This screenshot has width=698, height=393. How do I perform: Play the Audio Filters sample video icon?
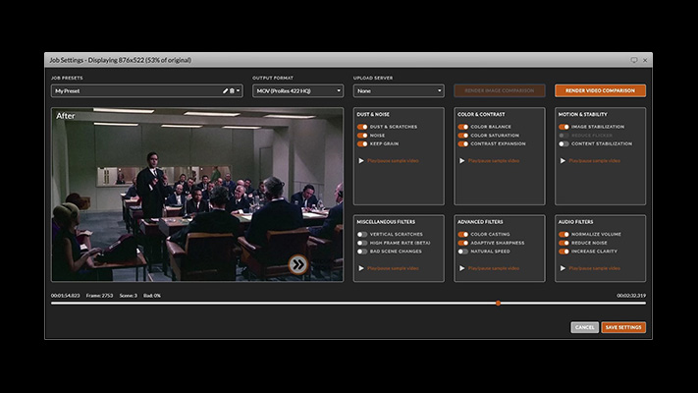click(x=563, y=268)
